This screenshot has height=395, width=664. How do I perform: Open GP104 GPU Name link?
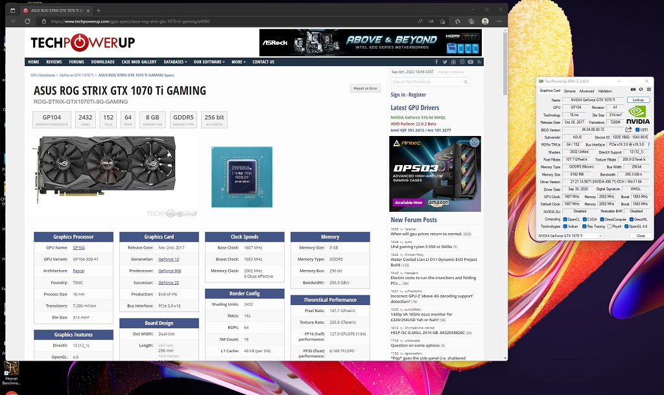coord(78,248)
